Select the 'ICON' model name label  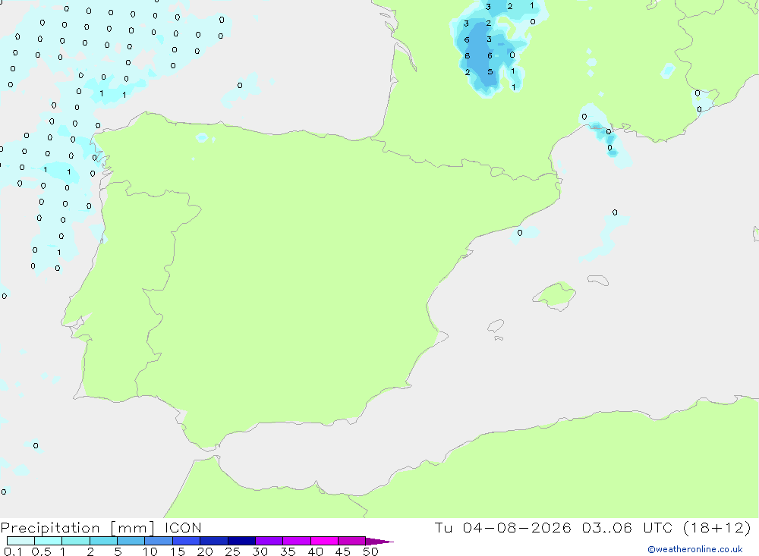[183, 527]
